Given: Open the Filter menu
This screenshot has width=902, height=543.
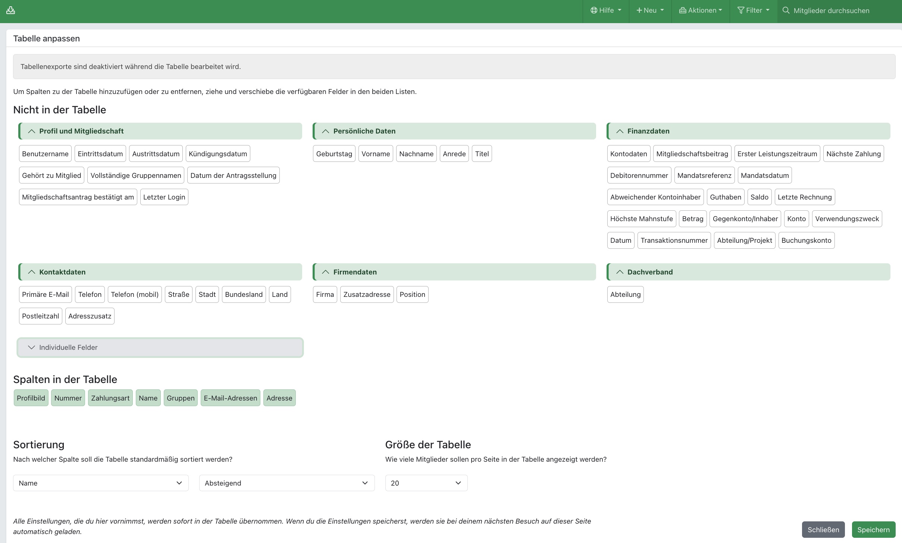Looking at the screenshot, I should point(754,10).
